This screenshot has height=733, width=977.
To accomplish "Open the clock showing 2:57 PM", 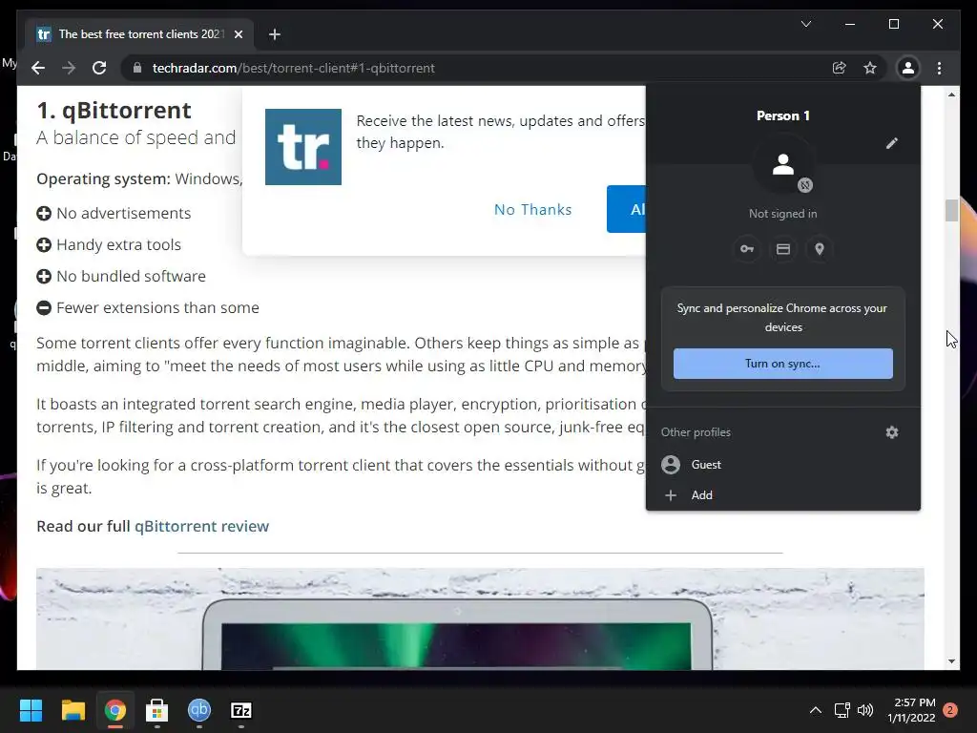I will (911, 710).
